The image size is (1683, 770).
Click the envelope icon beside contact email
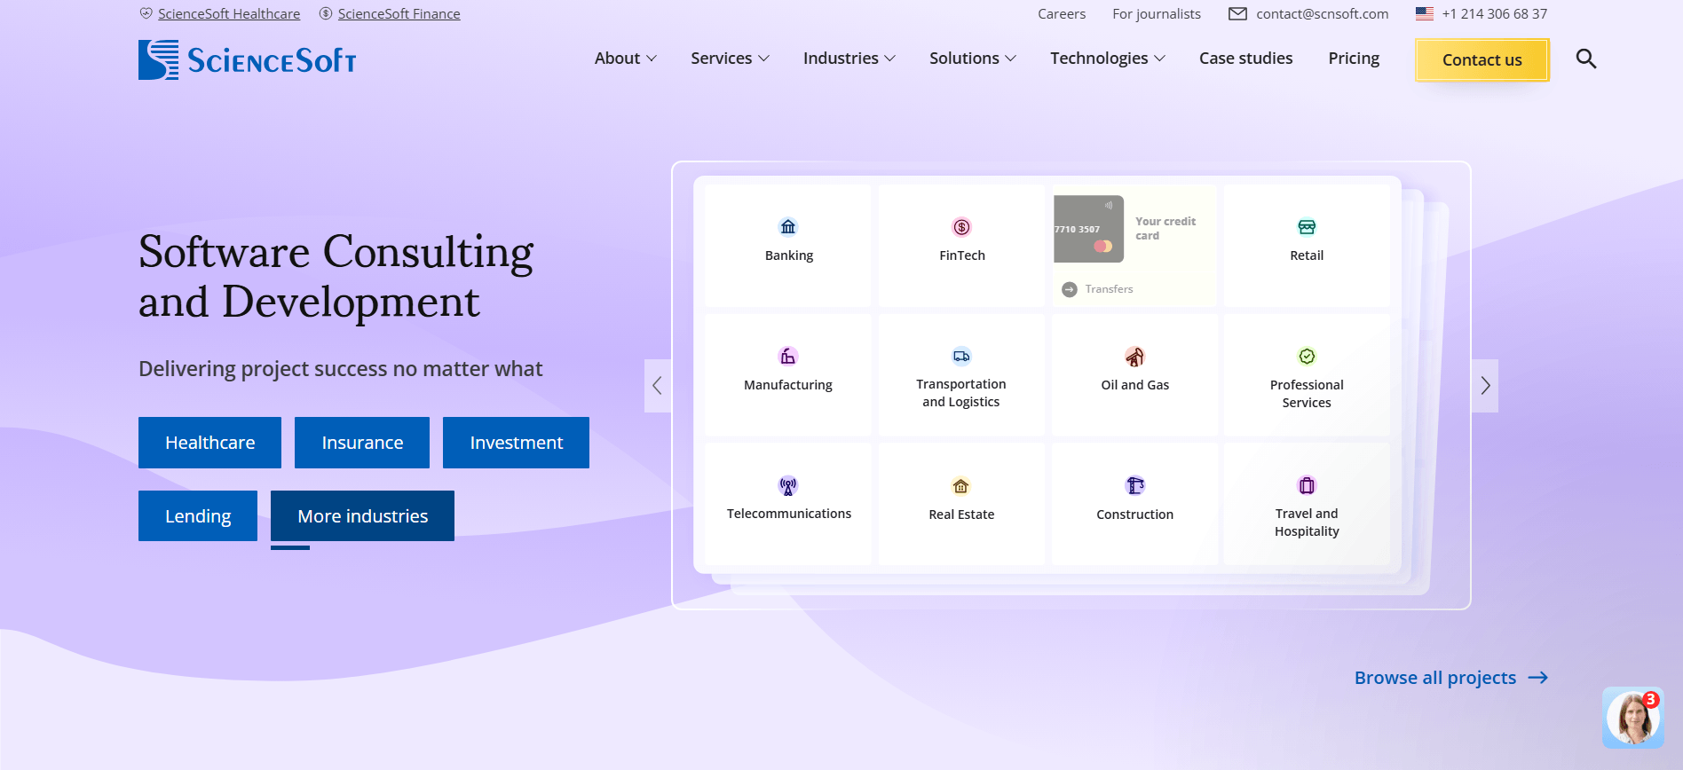(1237, 13)
